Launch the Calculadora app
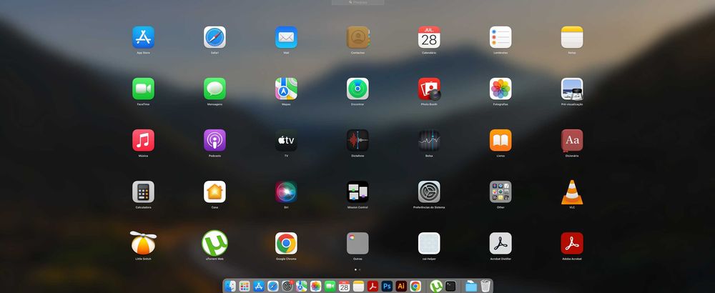This screenshot has height=293, width=715. pos(143,192)
